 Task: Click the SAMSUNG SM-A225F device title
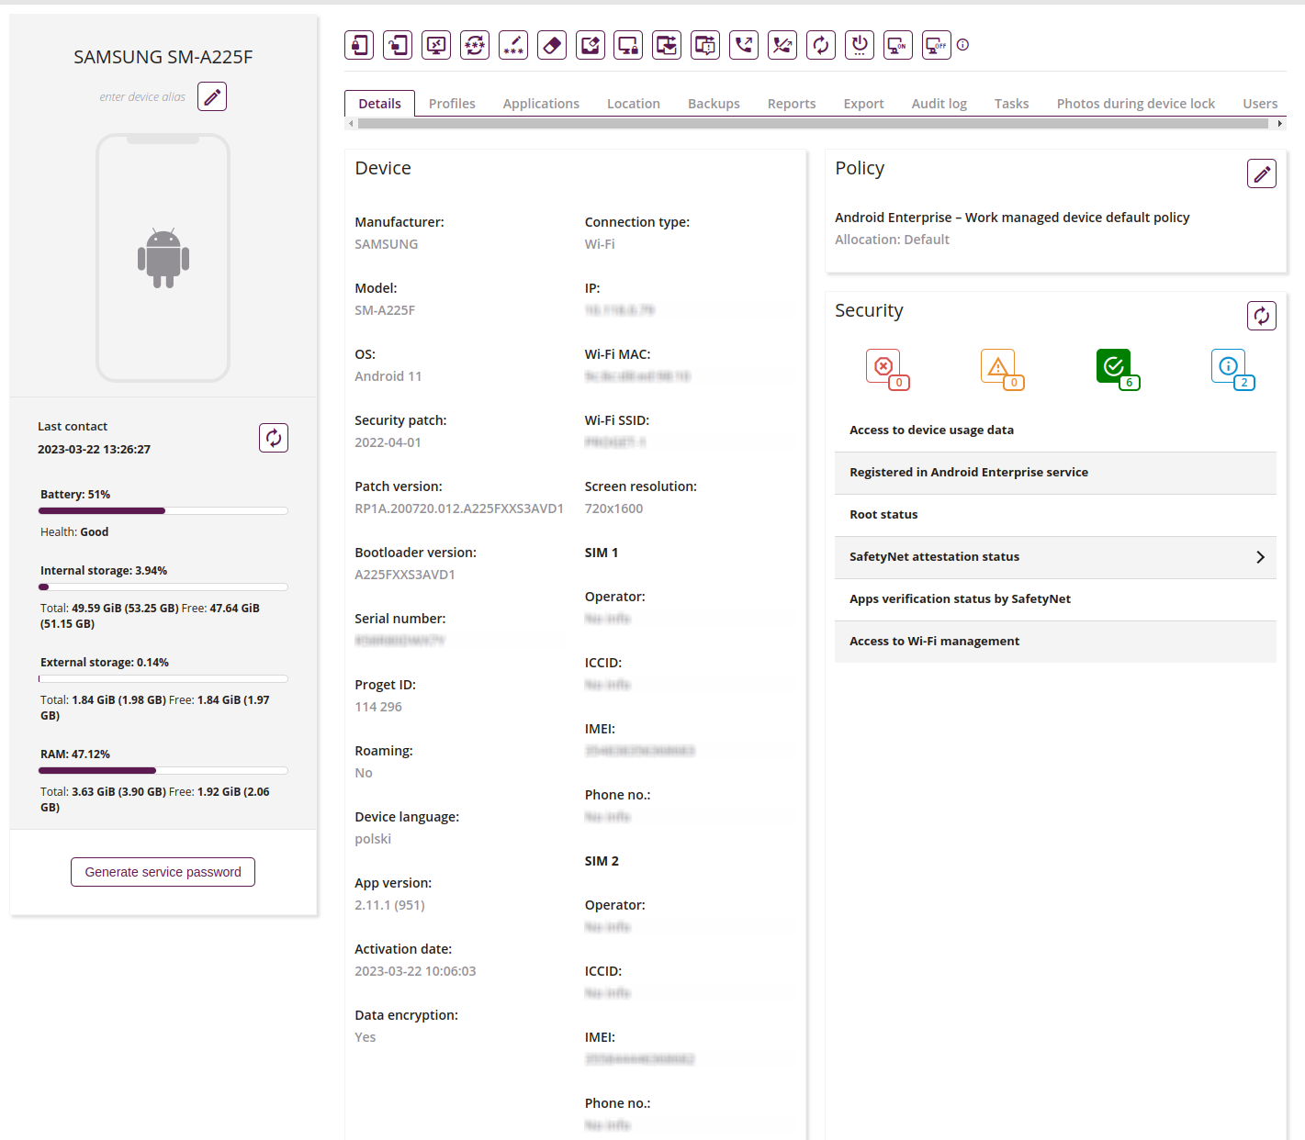click(x=163, y=57)
